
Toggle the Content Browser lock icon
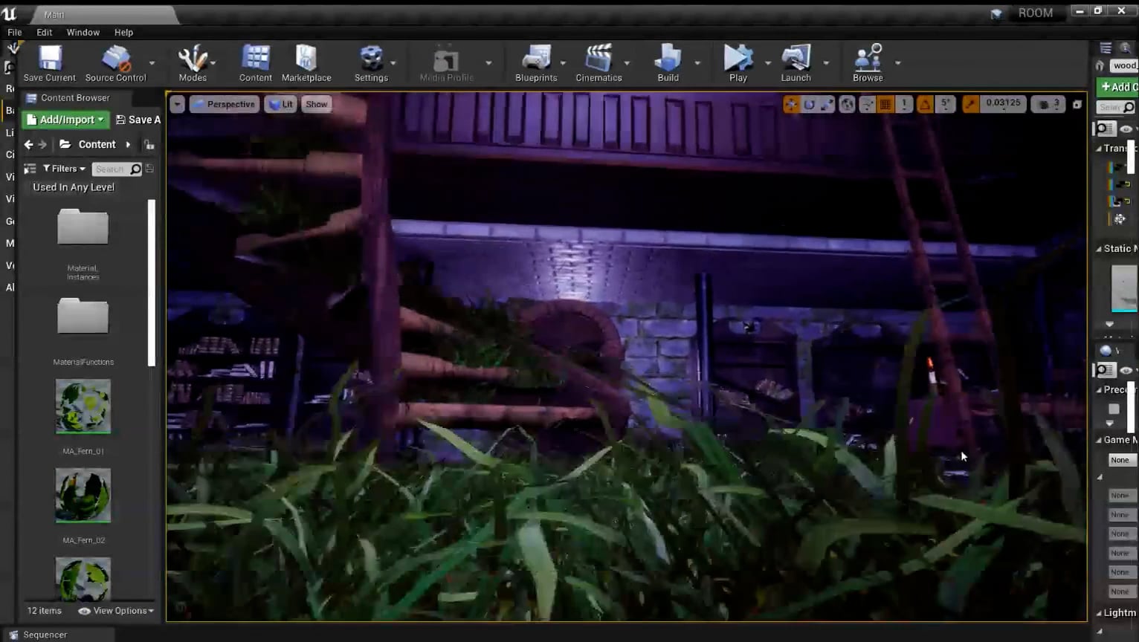[x=149, y=145]
